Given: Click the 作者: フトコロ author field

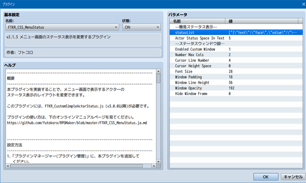Looking at the screenshot, I should [x=83, y=53].
